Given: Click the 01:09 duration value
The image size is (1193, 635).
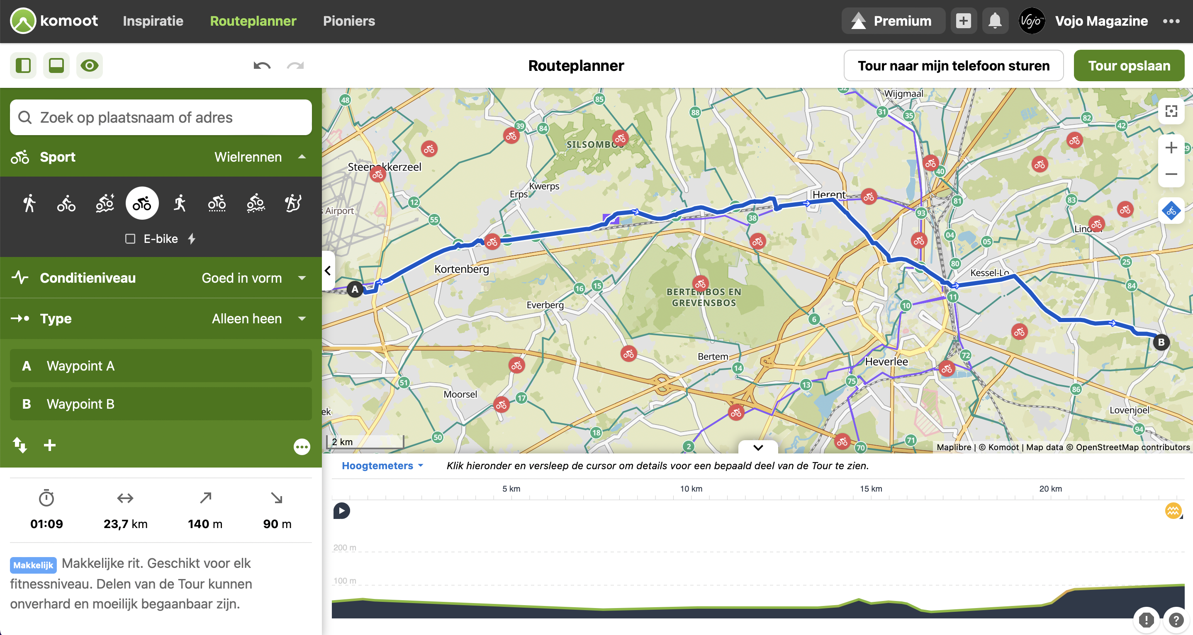Looking at the screenshot, I should coord(46,524).
